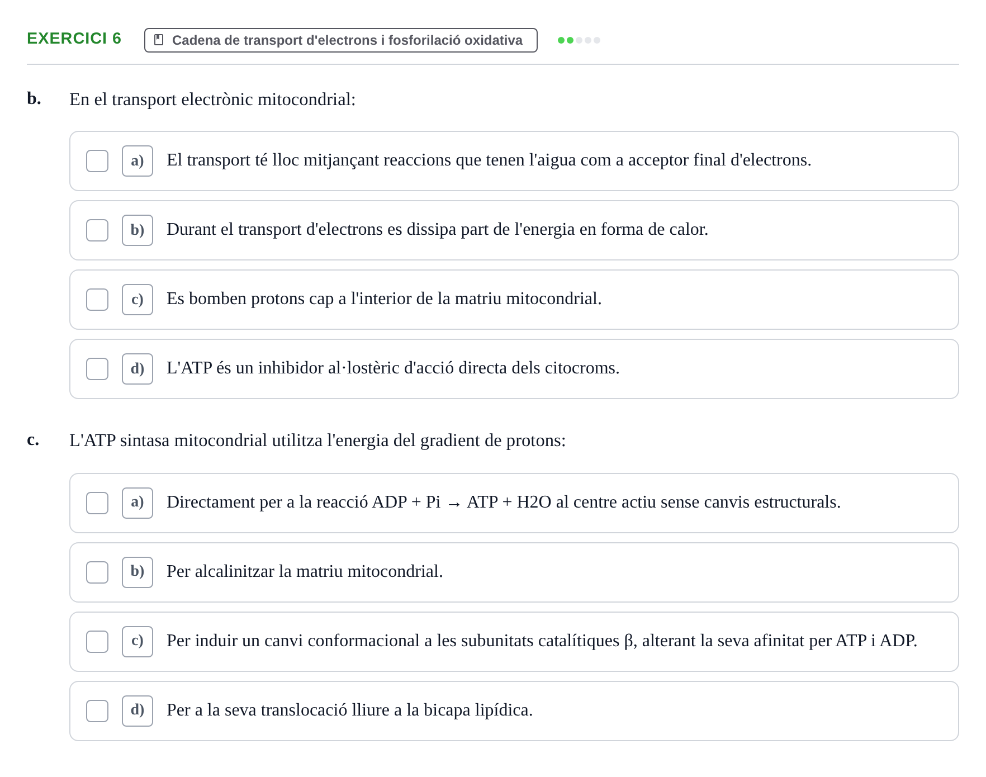Click the answer text 'Directament per a la reacció ADP + Pi'
Viewport: 986px width, 777px height.
(x=504, y=502)
